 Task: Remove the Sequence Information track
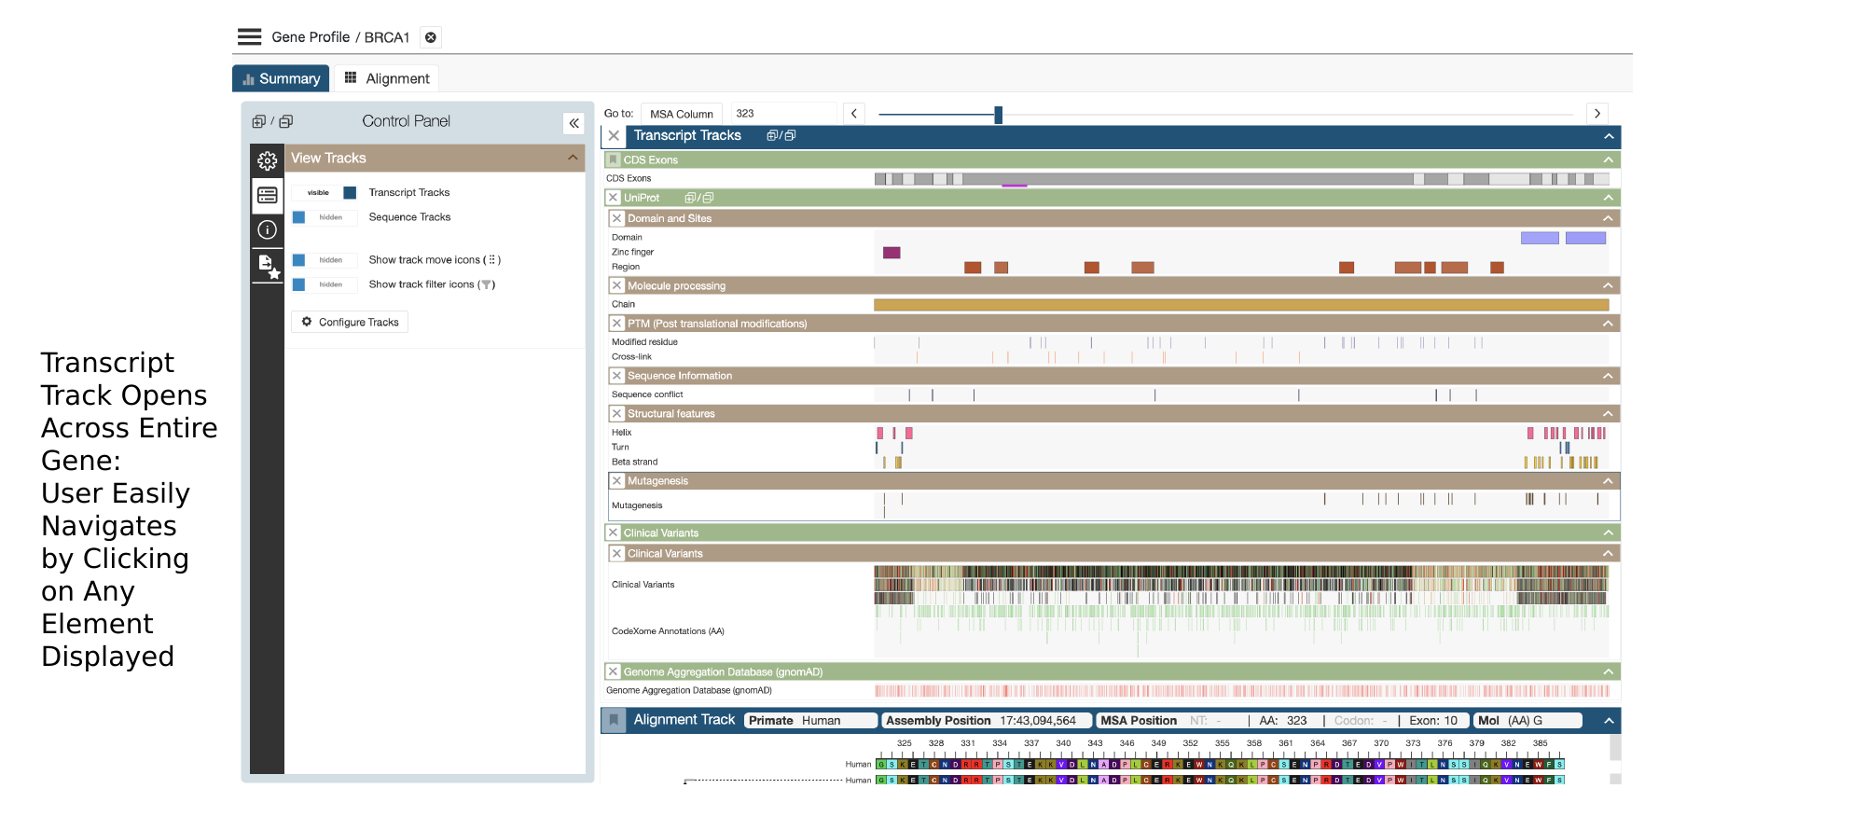point(616,376)
